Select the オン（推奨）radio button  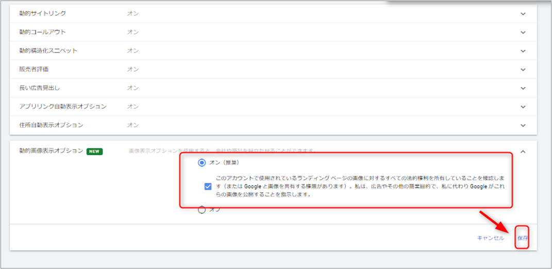click(x=202, y=163)
